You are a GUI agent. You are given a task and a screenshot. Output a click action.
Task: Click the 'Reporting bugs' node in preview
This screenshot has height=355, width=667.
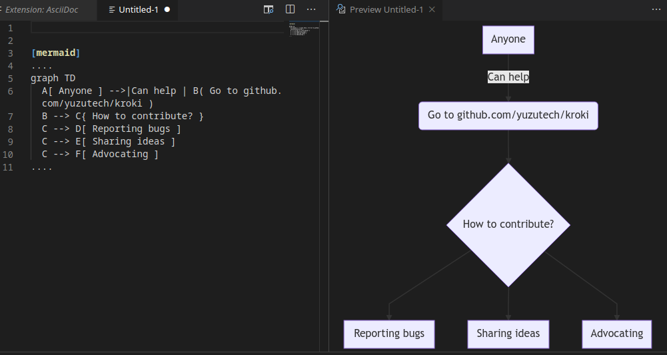click(389, 334)
